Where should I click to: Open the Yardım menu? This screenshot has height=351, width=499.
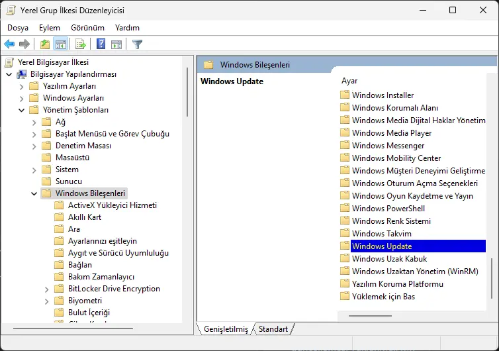click(x=127, y=28)
